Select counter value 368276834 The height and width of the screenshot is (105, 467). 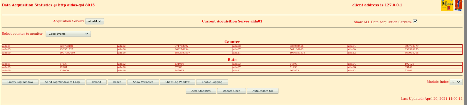pyautogui.click(x=182, y=49)
